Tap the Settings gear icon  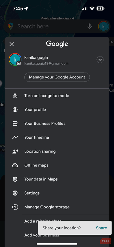coord(15,193)
